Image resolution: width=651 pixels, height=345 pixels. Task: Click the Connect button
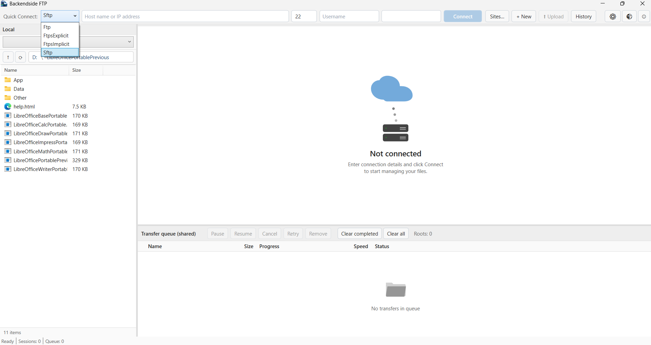462,16
